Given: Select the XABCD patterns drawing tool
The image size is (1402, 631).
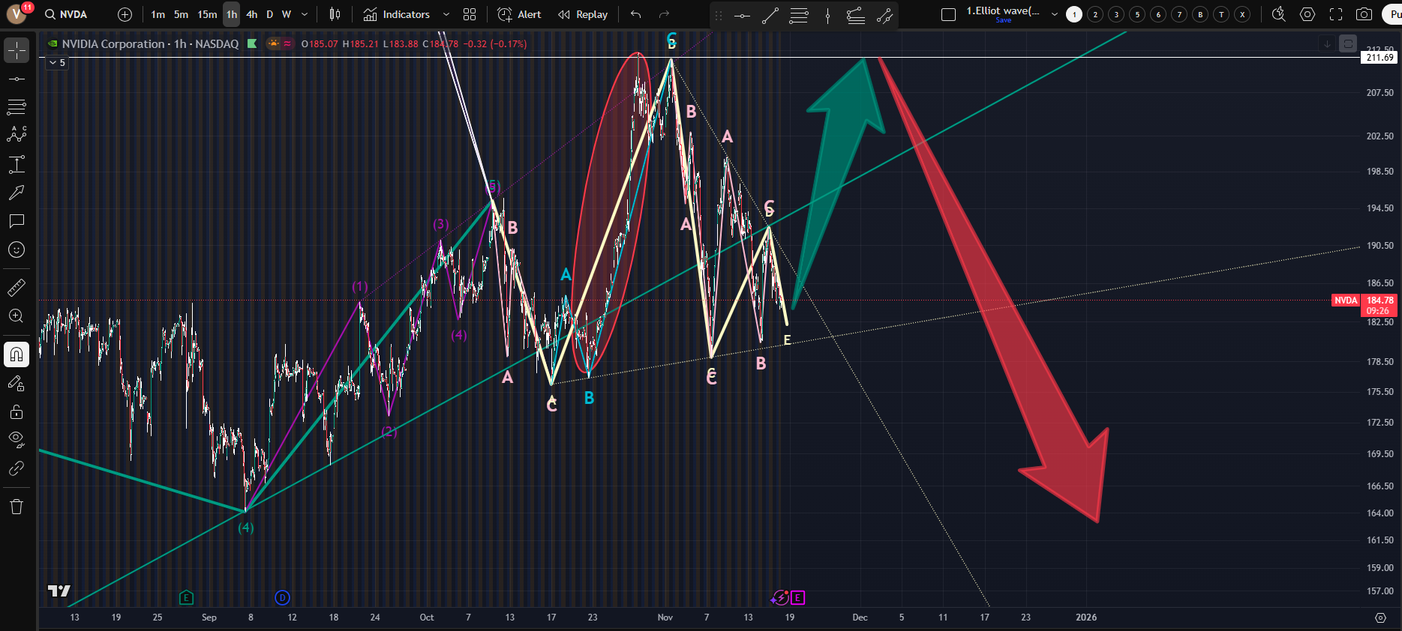Looking at the screenshot, I should (x=17, y=135).
